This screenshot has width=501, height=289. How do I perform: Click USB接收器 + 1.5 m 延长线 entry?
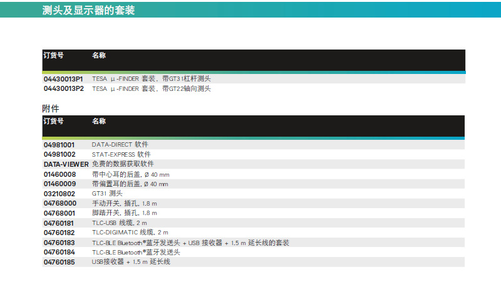[x=131, y=262]
